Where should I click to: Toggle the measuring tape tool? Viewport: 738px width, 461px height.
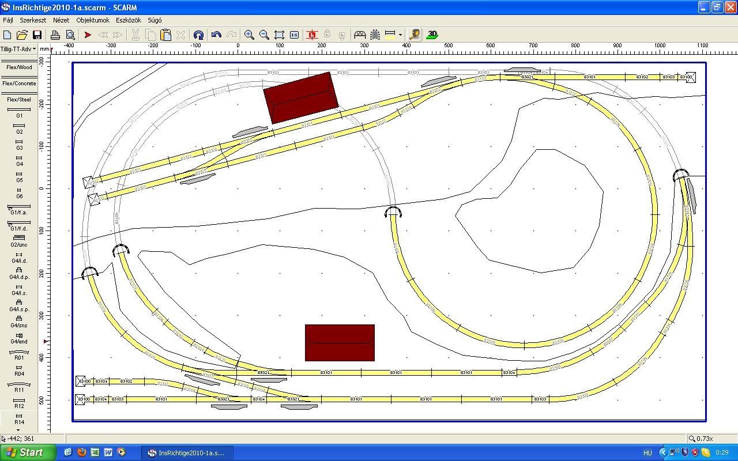pos(413,35)
